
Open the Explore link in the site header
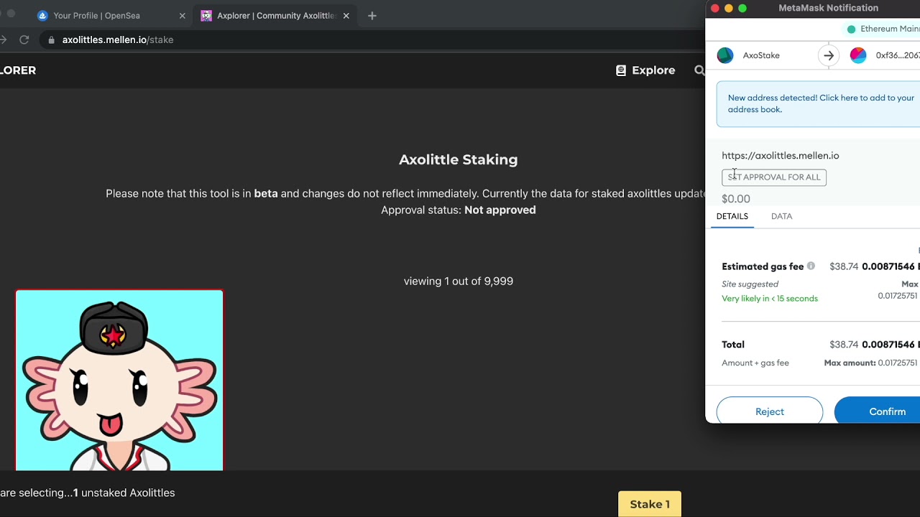645,70
